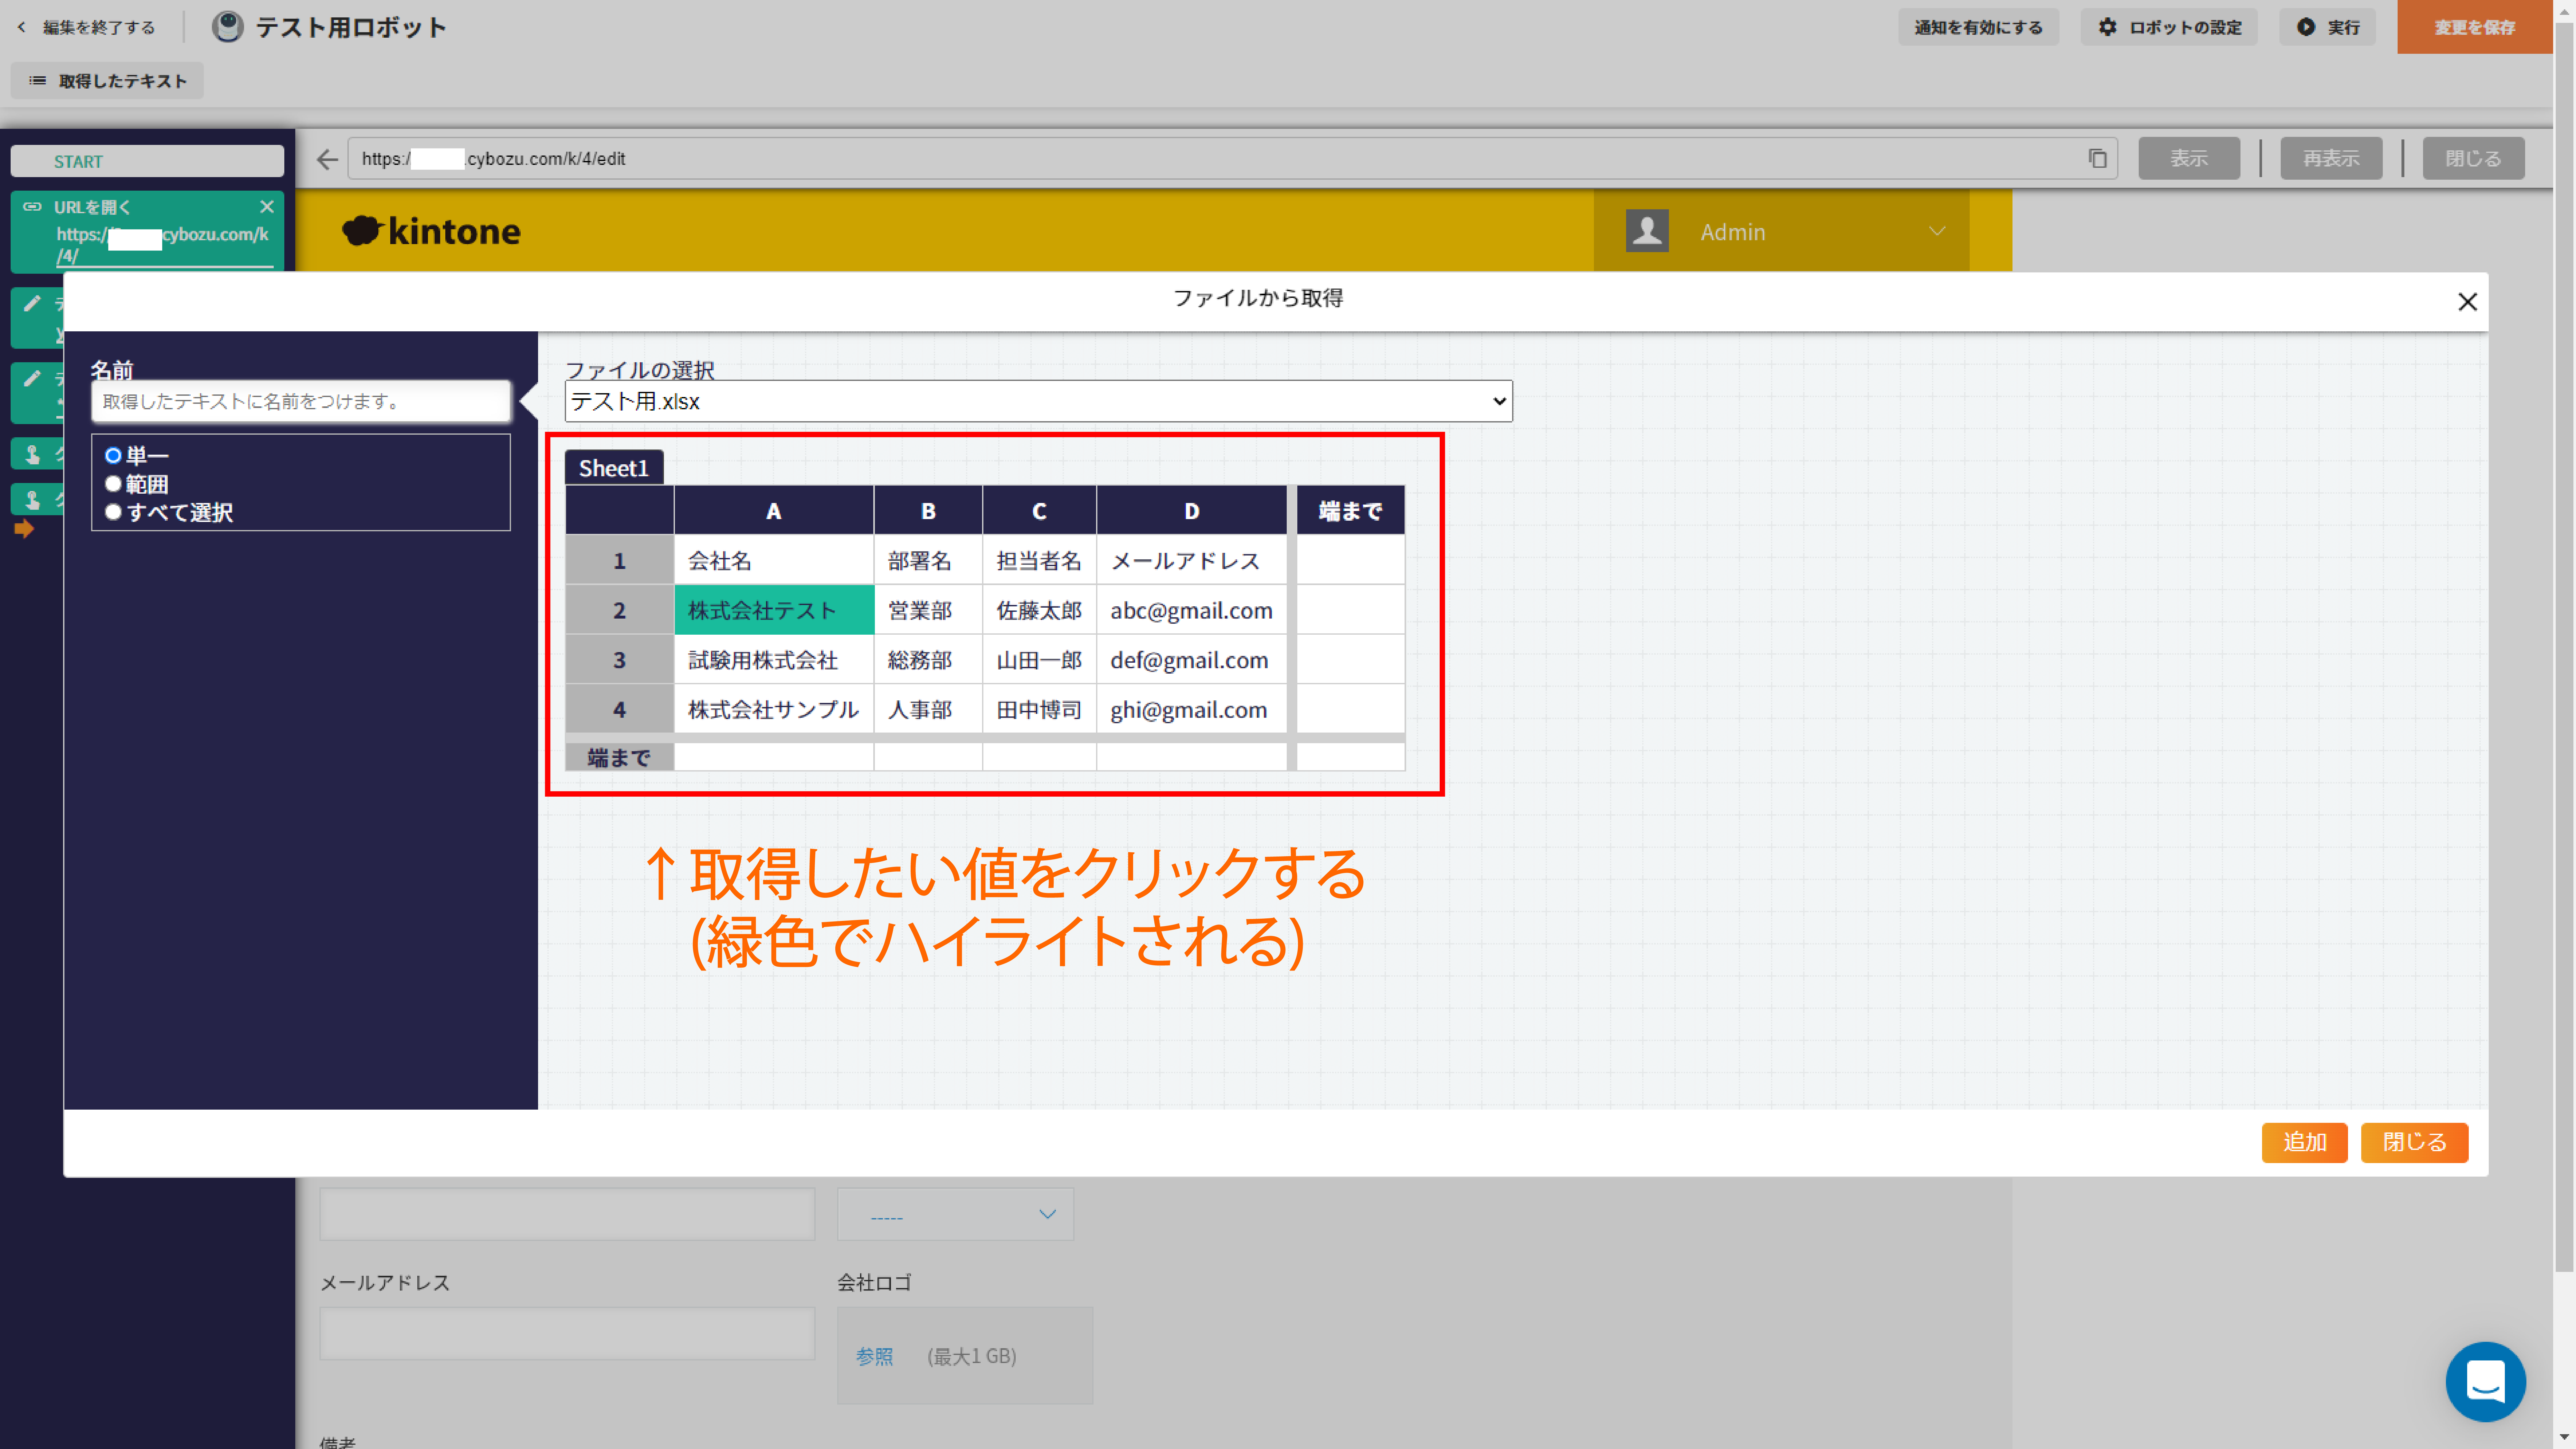This screenshot has width=2576, height=1449.
Task: Click the play icon in 実行 button
Action: [x=2306, y=27]
